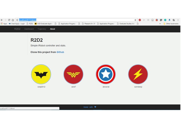Open the Graduate Studies bookmark

126,24
